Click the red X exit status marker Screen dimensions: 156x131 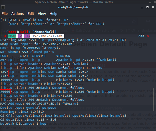pos(148,36)
